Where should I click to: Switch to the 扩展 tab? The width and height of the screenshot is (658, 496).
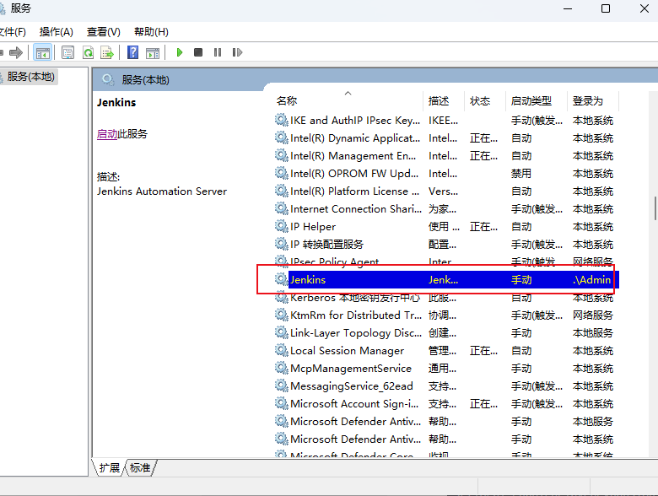tap(109, 467)
